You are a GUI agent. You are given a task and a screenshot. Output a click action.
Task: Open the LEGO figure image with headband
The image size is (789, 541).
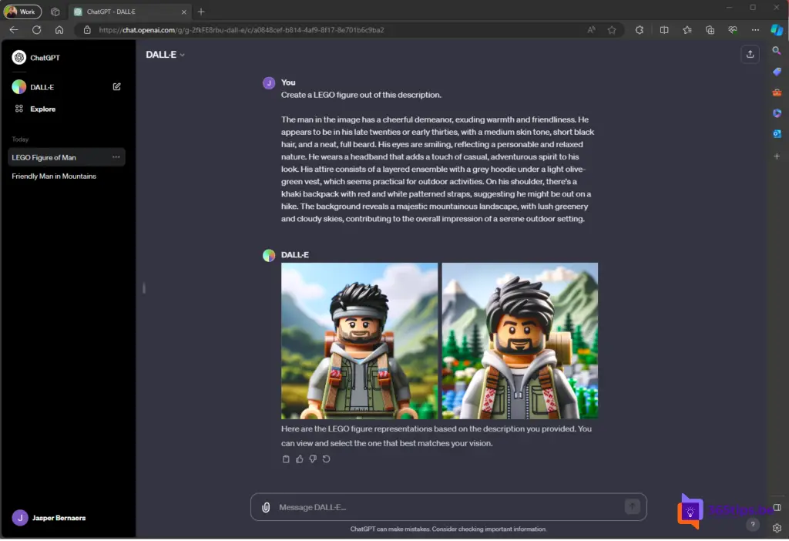click(359, 341)
